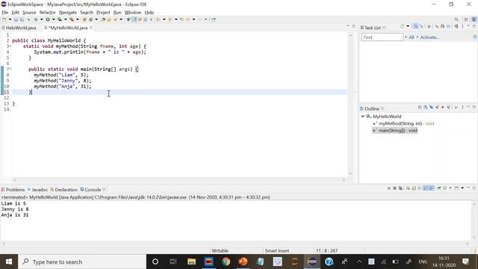Open the Source menu

coord(29,13)
